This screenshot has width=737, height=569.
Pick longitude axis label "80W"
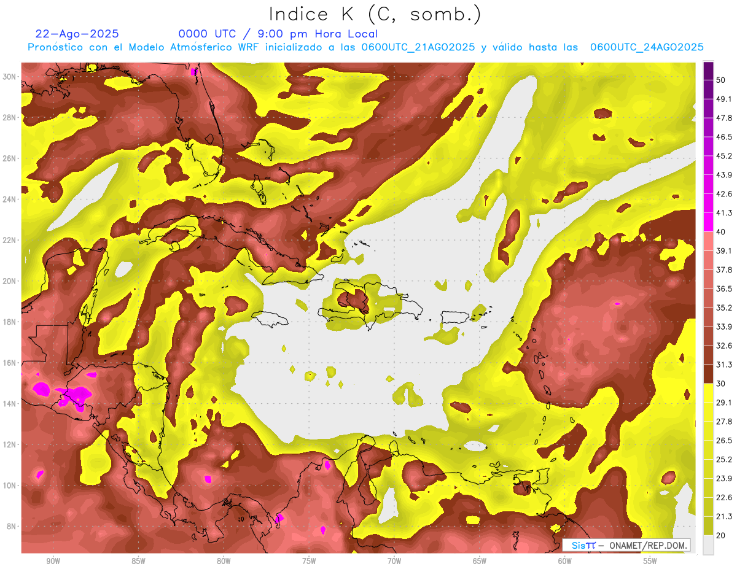click(224, 562)
